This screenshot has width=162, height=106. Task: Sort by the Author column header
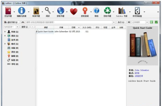point(61,27)
